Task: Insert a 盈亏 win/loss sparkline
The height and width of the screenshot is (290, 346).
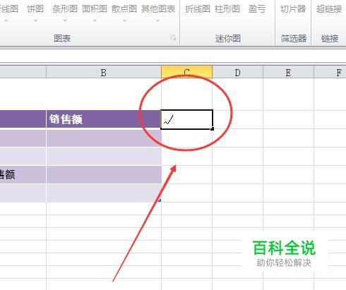Action: click(x=257, y=9)
